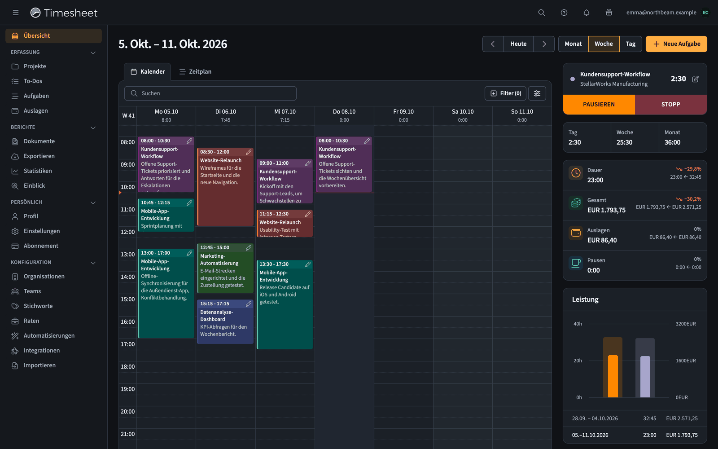Switch calendar to Monat view
The width and height of the screenshot is (718, 449).
(x=573, y=44)
